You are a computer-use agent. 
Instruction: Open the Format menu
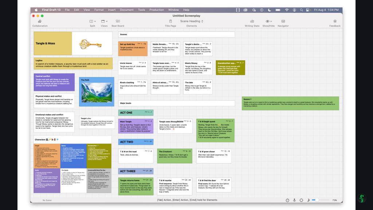99,10
